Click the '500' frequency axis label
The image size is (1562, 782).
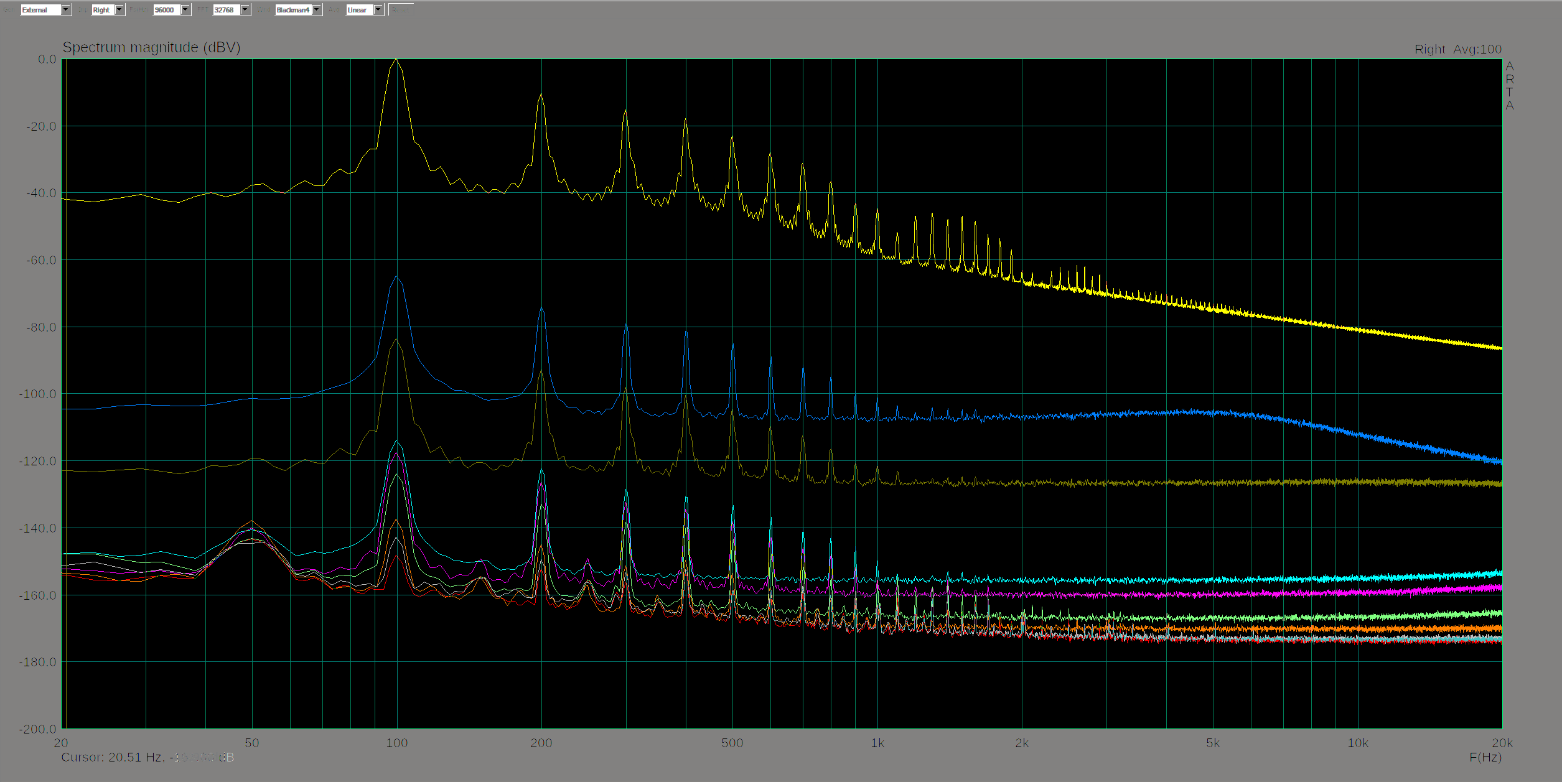(732, 743)
